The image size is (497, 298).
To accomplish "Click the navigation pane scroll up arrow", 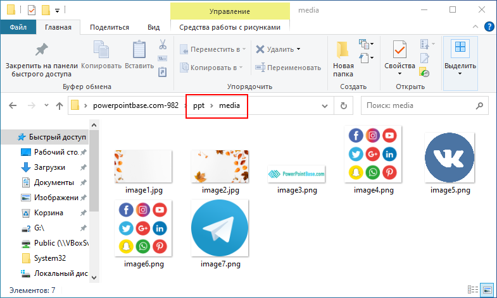I will click(x=94, y=125).
